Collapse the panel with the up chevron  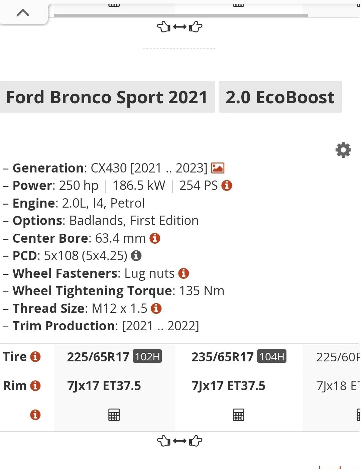(x=23, y=12)
